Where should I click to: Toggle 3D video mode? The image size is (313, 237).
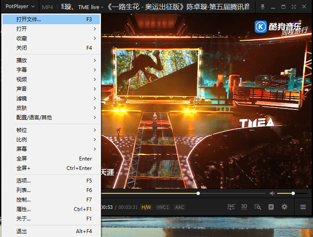point(244,207)
